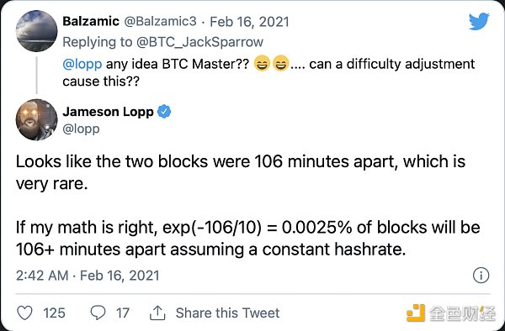Click the @lopp handle under Jameson Lopp
Image resolution: width=505 pixels, height=331 pixels.
coord(81,129)
